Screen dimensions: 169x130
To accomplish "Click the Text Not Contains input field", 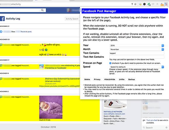I will tap(137, 57).
